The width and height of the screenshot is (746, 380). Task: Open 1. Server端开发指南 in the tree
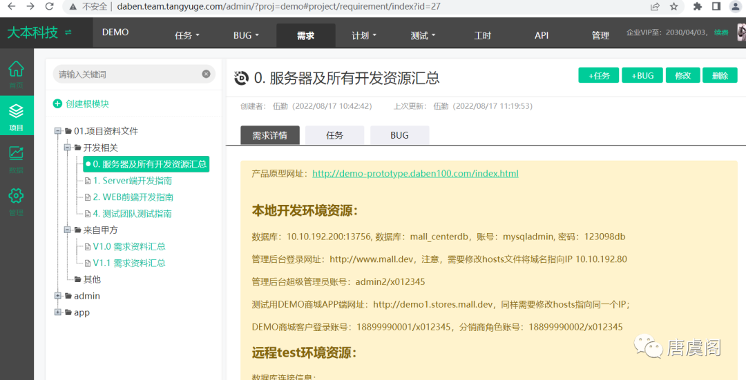(133, 181)
